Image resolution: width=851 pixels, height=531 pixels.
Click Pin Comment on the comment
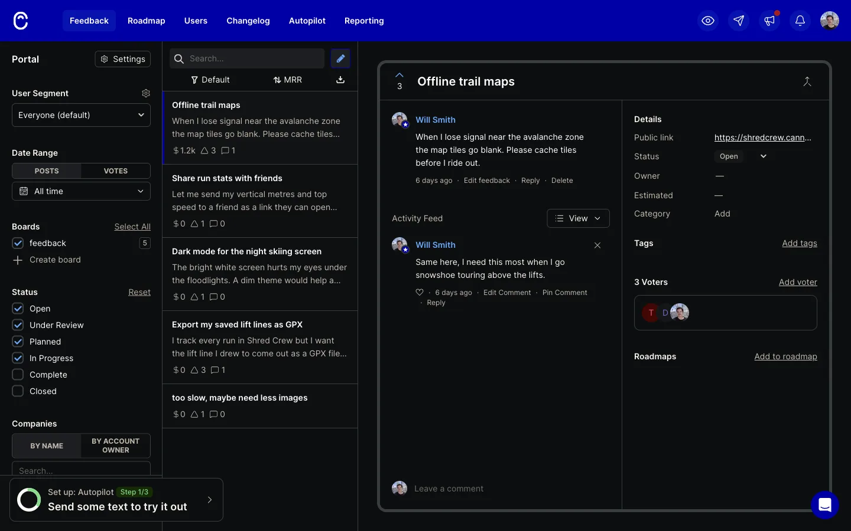tap(565, 293)
